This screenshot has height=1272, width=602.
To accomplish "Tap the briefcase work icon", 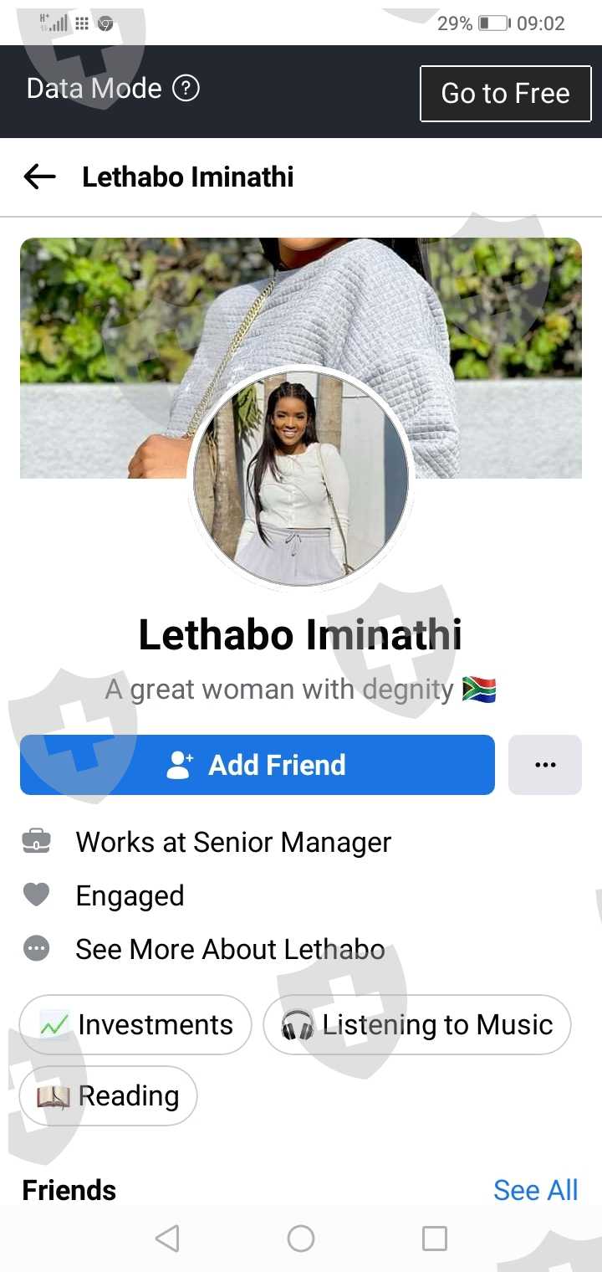I will (36, 842).
